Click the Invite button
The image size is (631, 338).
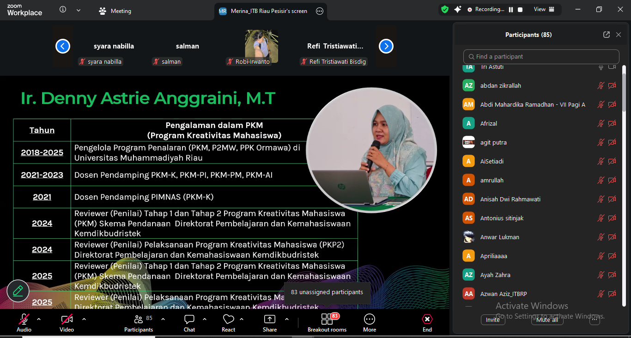[493, 320]
